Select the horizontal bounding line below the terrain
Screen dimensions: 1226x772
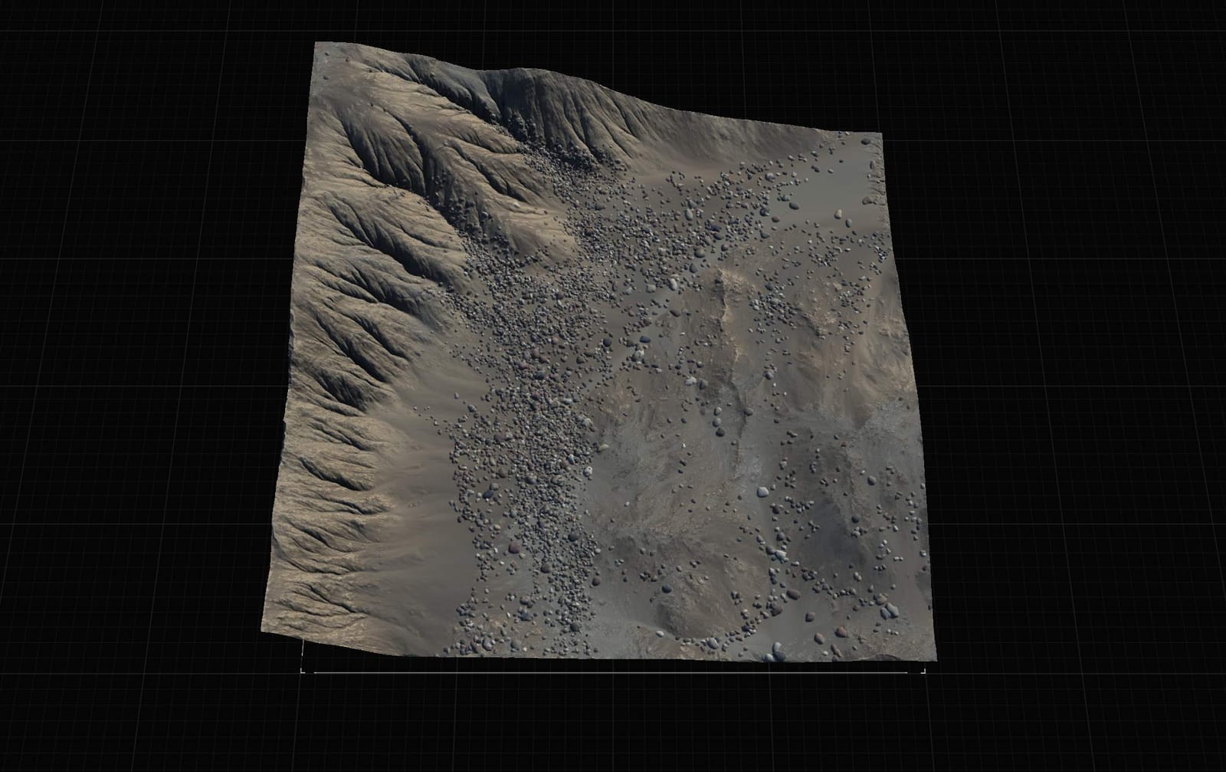(x=613, y=673)
